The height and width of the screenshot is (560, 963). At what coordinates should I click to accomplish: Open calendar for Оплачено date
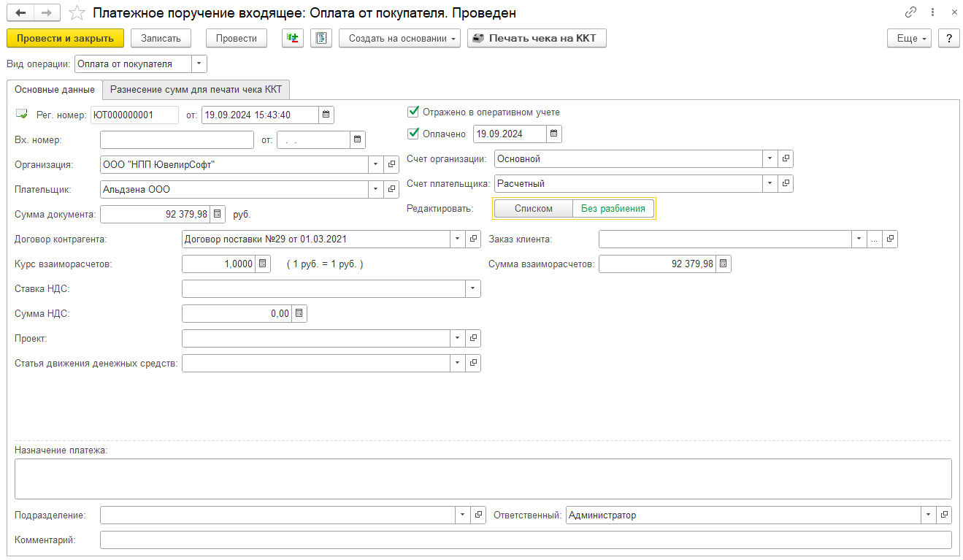tap(554, 134)
